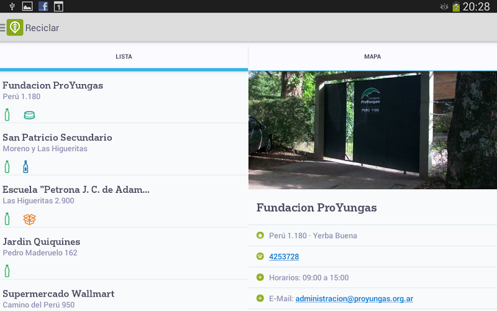Call phone number 4253728

click(x=284, y=256)
